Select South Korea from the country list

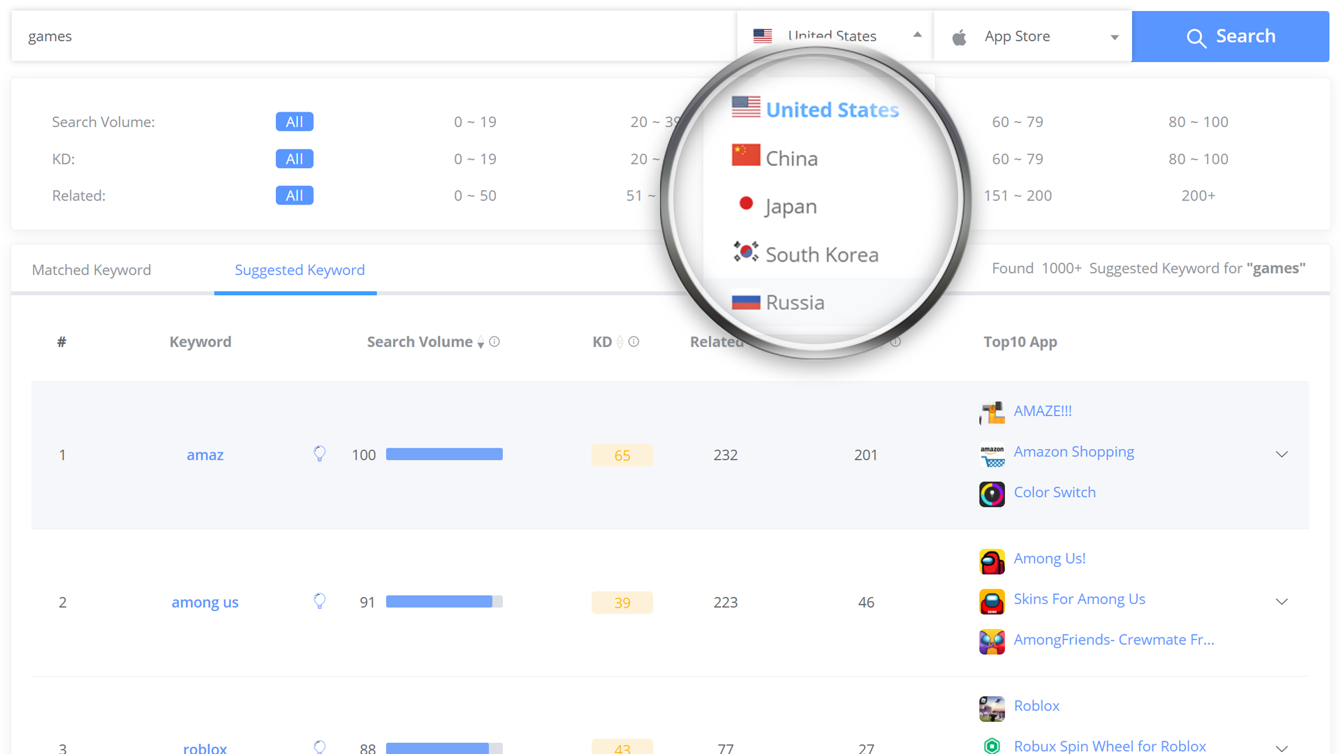pyautogui.click(x=821, y=254)
